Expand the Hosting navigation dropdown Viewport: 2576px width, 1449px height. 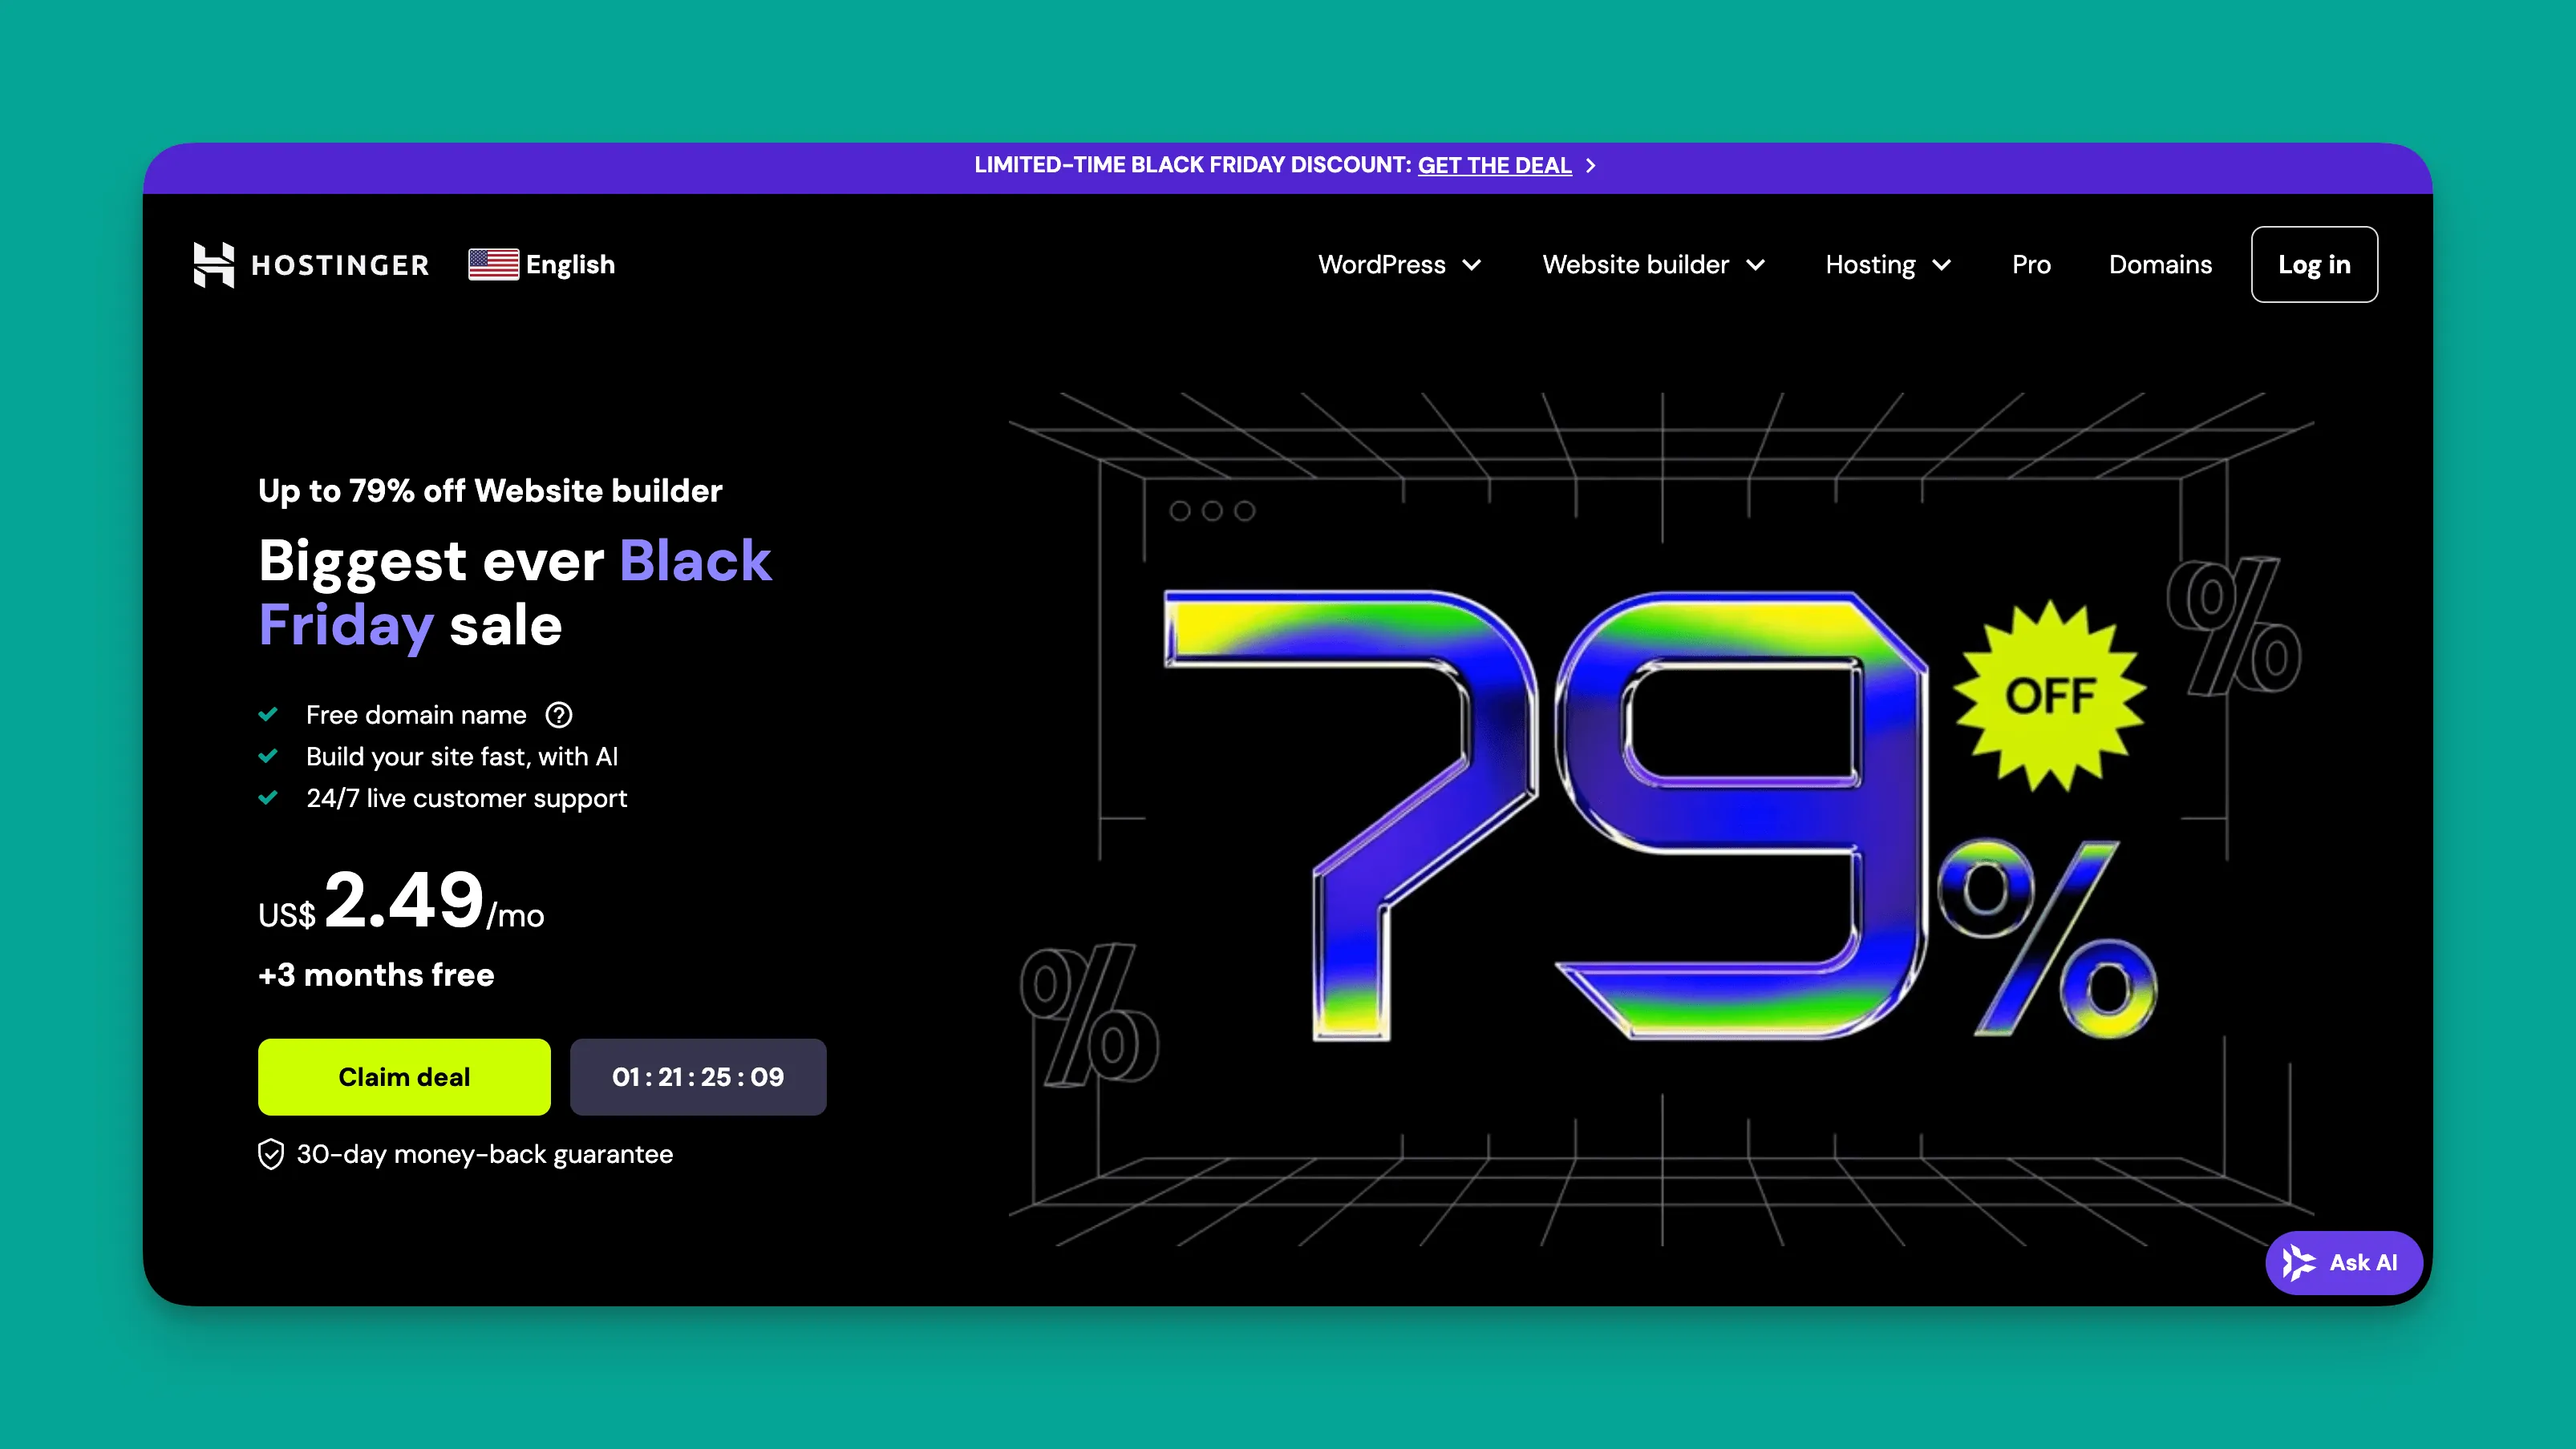click(x=1886, y=264)
